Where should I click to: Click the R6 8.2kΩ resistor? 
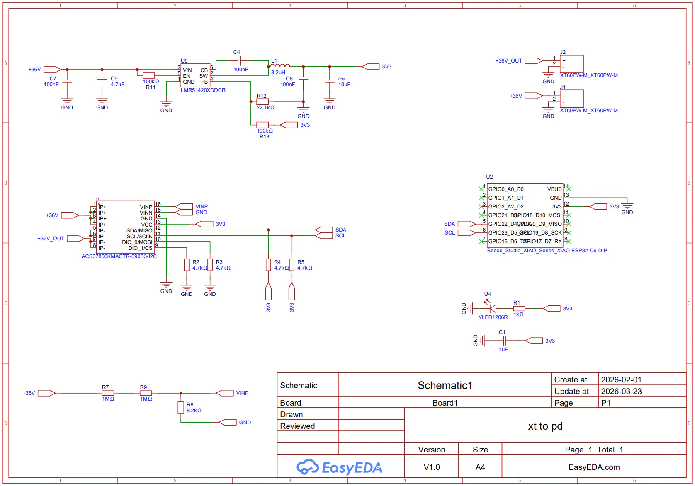(181, 408)
